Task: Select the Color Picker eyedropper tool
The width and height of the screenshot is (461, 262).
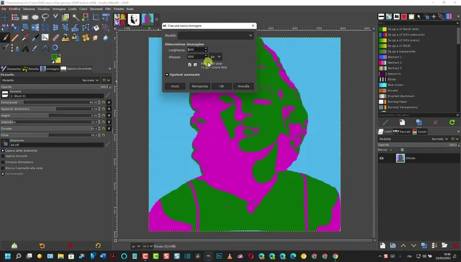Action: point(35,48)
